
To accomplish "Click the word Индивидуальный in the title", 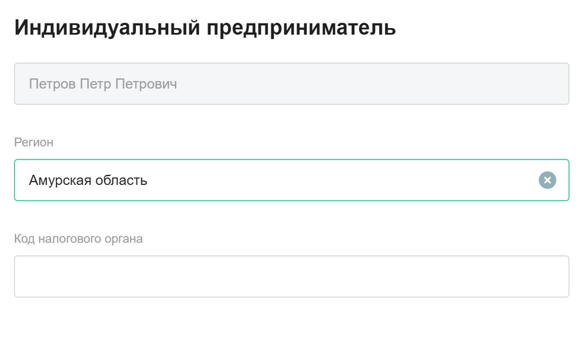I will click(x=107, y=28).
